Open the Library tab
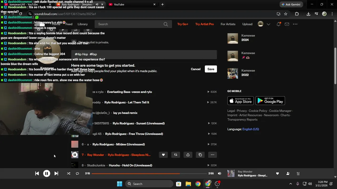Image resolution: width=337 pixels, height=189 pixels. pyautogui.click(x=83, y=24)
